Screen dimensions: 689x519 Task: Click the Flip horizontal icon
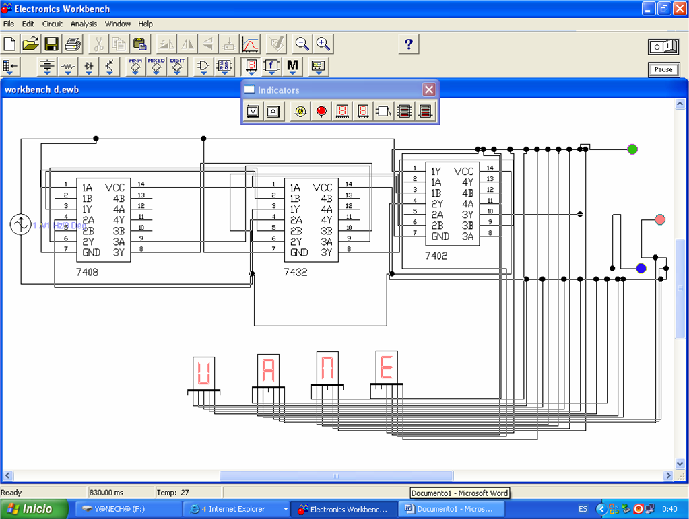pyautogui.click(x=188, y=44)
